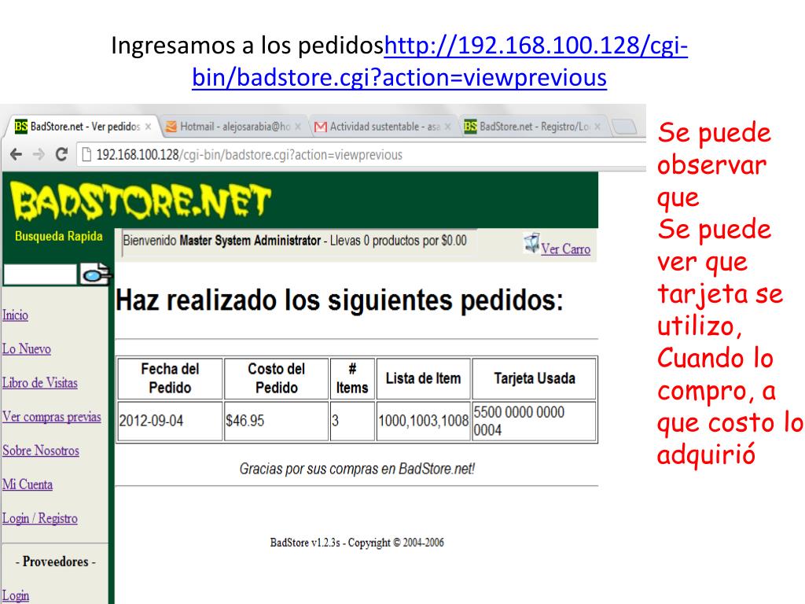Viewport: 805px width, 604px height.
Task: Click the Busqueda Rapida search box
Action: [39, 274]
